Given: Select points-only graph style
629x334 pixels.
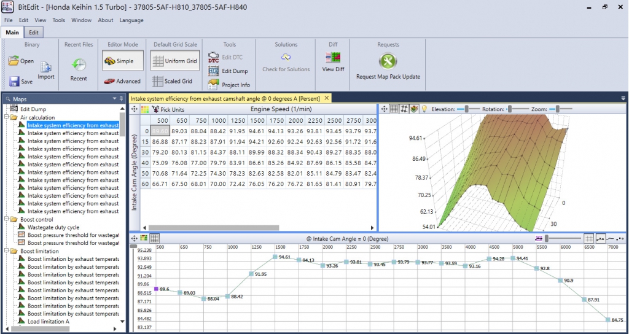Looking at the screenshot, I should [x=620, y=238].
